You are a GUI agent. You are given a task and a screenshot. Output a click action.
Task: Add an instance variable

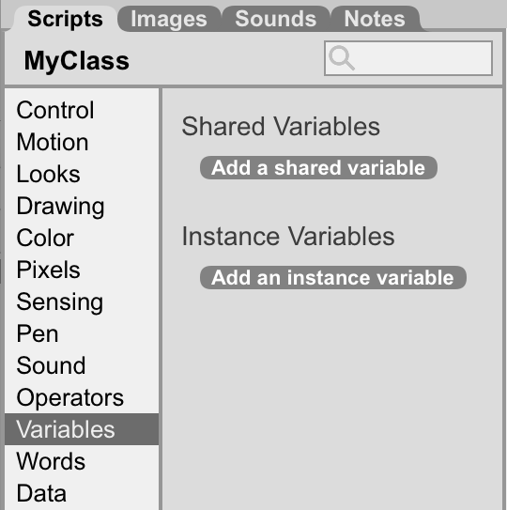[333, 278]
